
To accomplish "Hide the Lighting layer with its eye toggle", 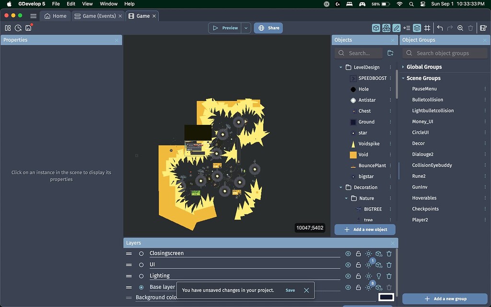I will coord(348,276).
